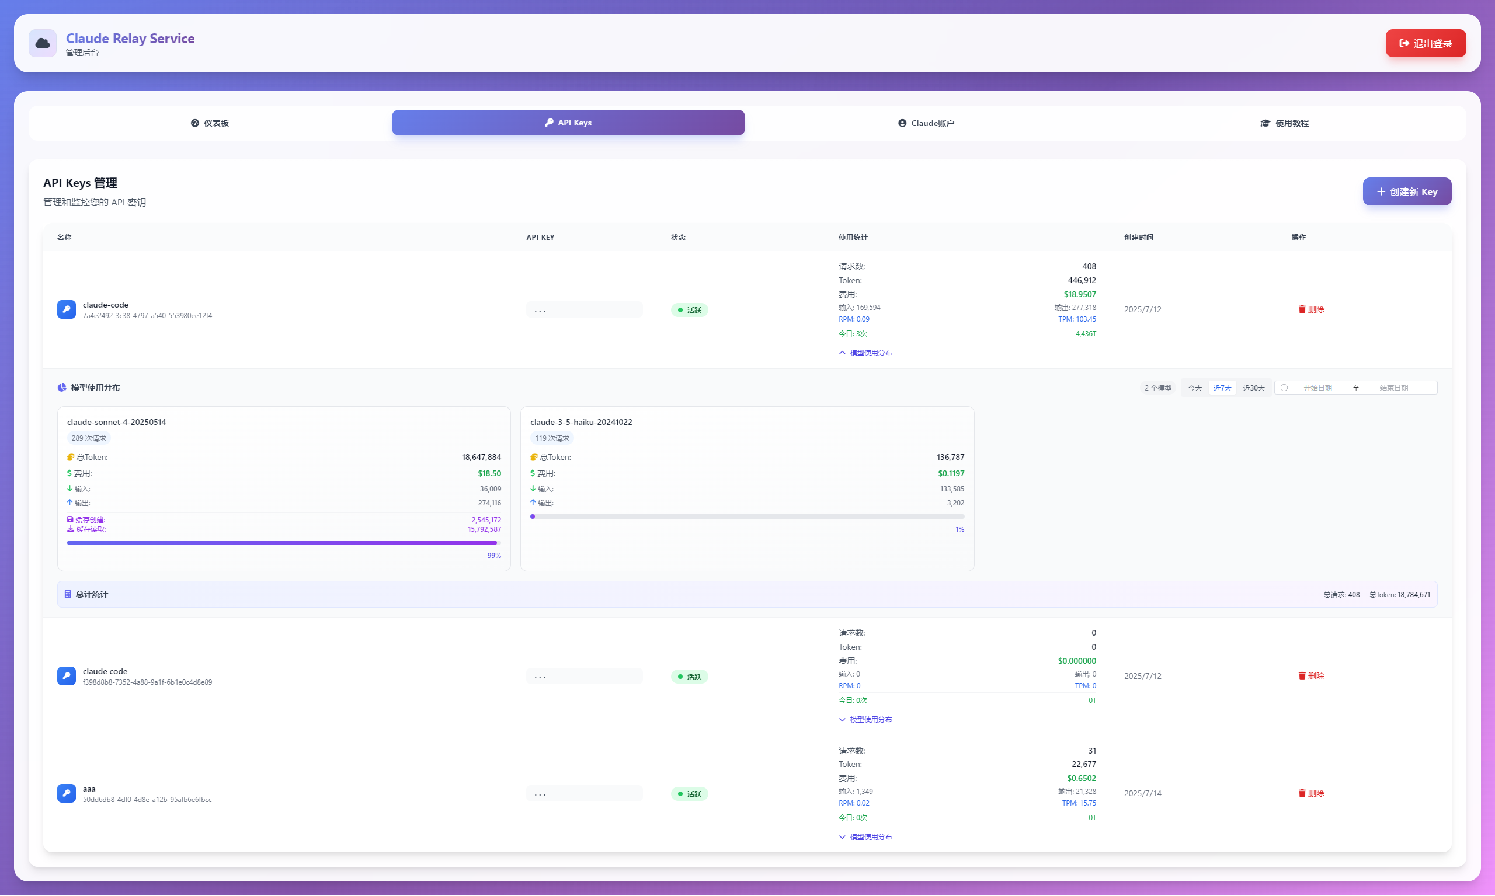Click pie chart icon by 模型使用分布 heading
1495x896 pixels.
pos(62,388)
